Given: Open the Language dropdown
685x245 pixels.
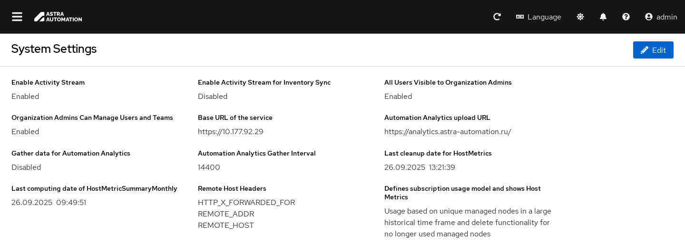Looking at the screenshot, I should point(538,17).
